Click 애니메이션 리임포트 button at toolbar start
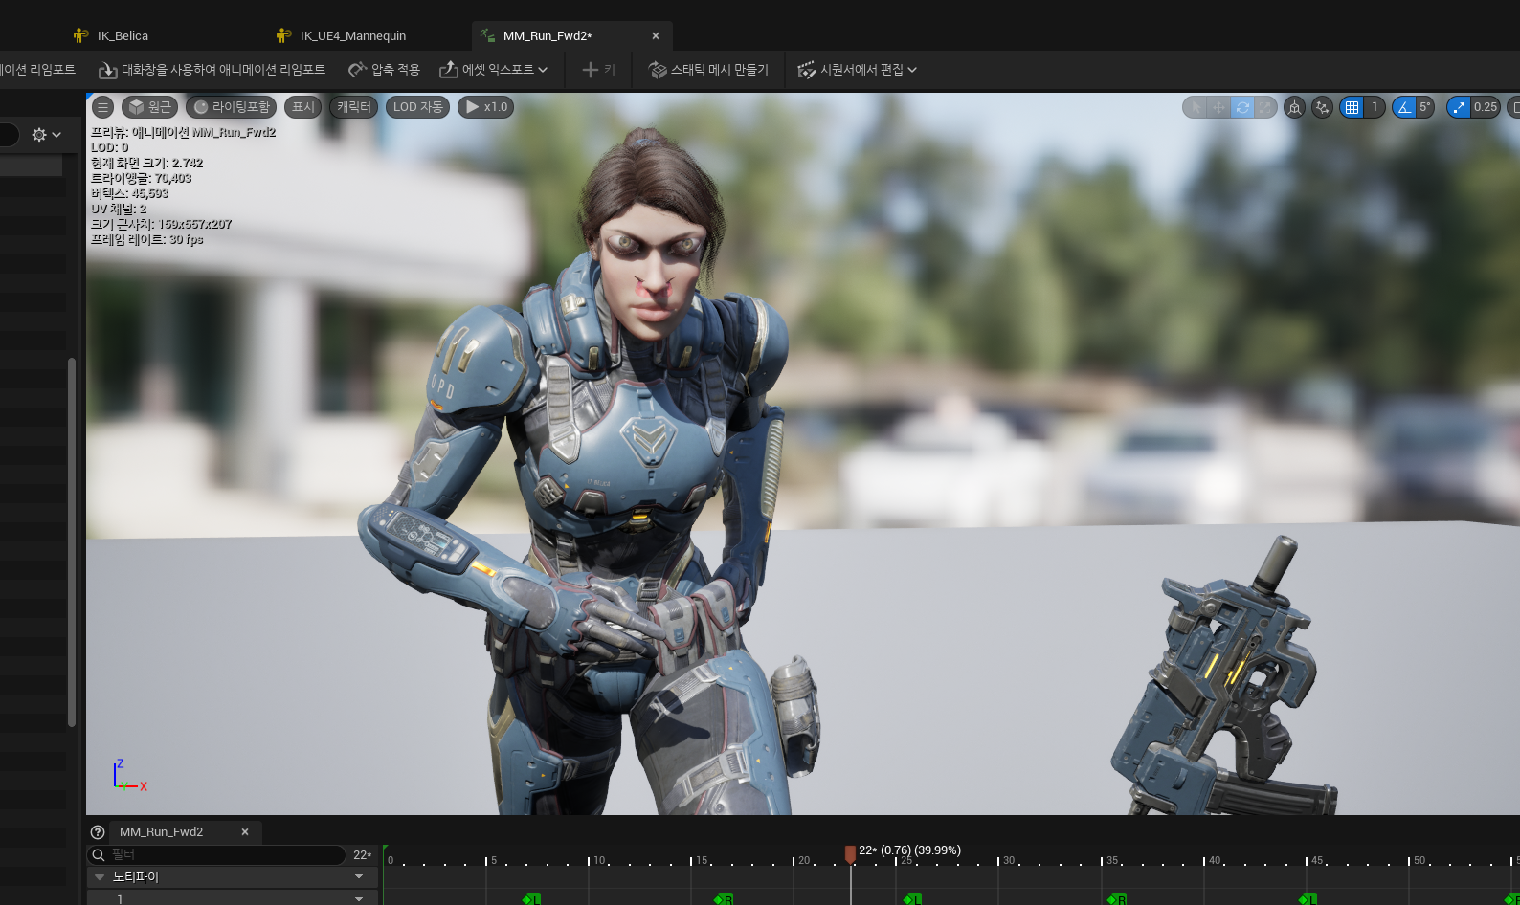This screenshot has width=1520, height=905. coord(38,70)
